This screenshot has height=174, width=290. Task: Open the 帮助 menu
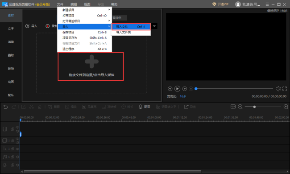tap(114, 4)
